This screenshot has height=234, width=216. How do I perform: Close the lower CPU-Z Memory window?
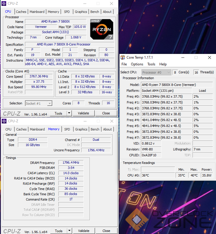tap(112, 121)
